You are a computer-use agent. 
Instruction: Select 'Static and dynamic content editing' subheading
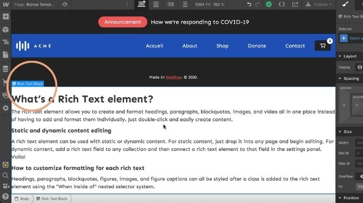point(61,131)
